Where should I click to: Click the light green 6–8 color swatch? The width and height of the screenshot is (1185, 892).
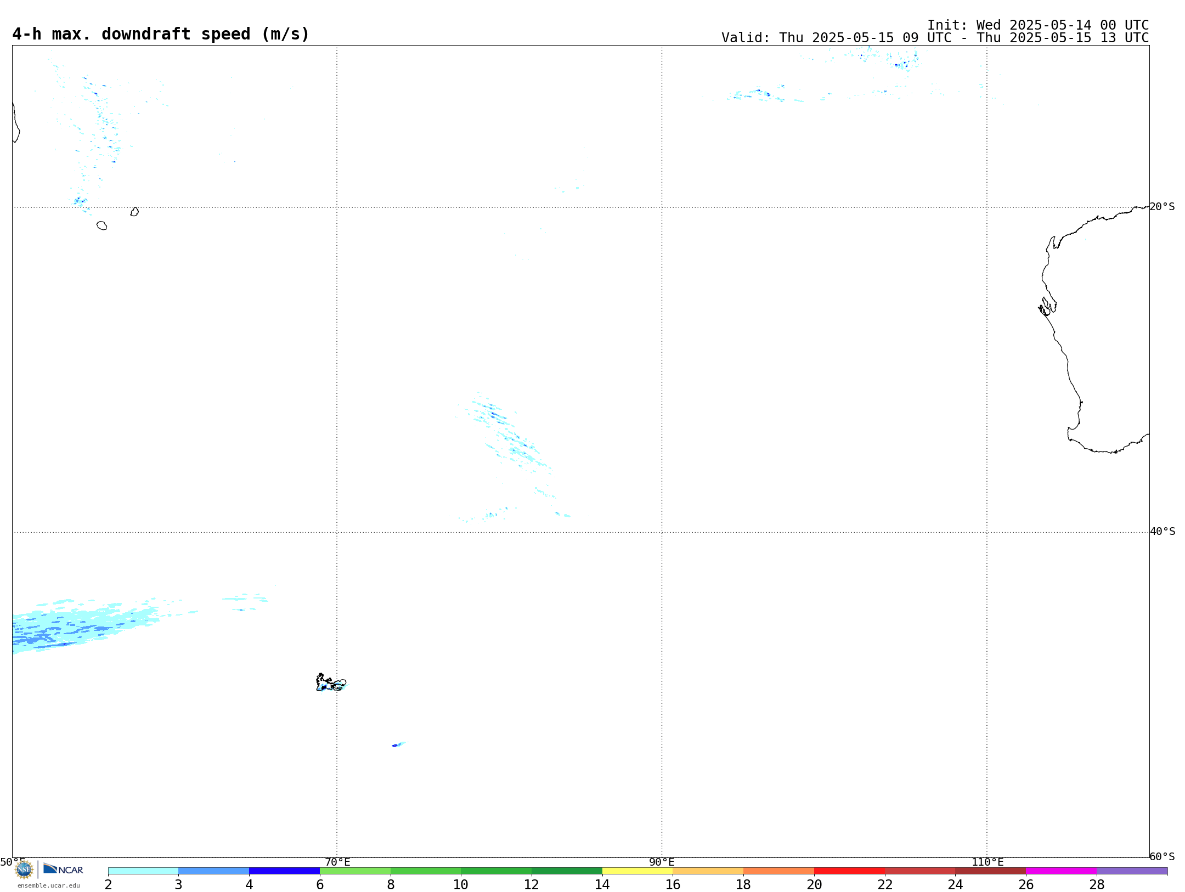[355, 871]
